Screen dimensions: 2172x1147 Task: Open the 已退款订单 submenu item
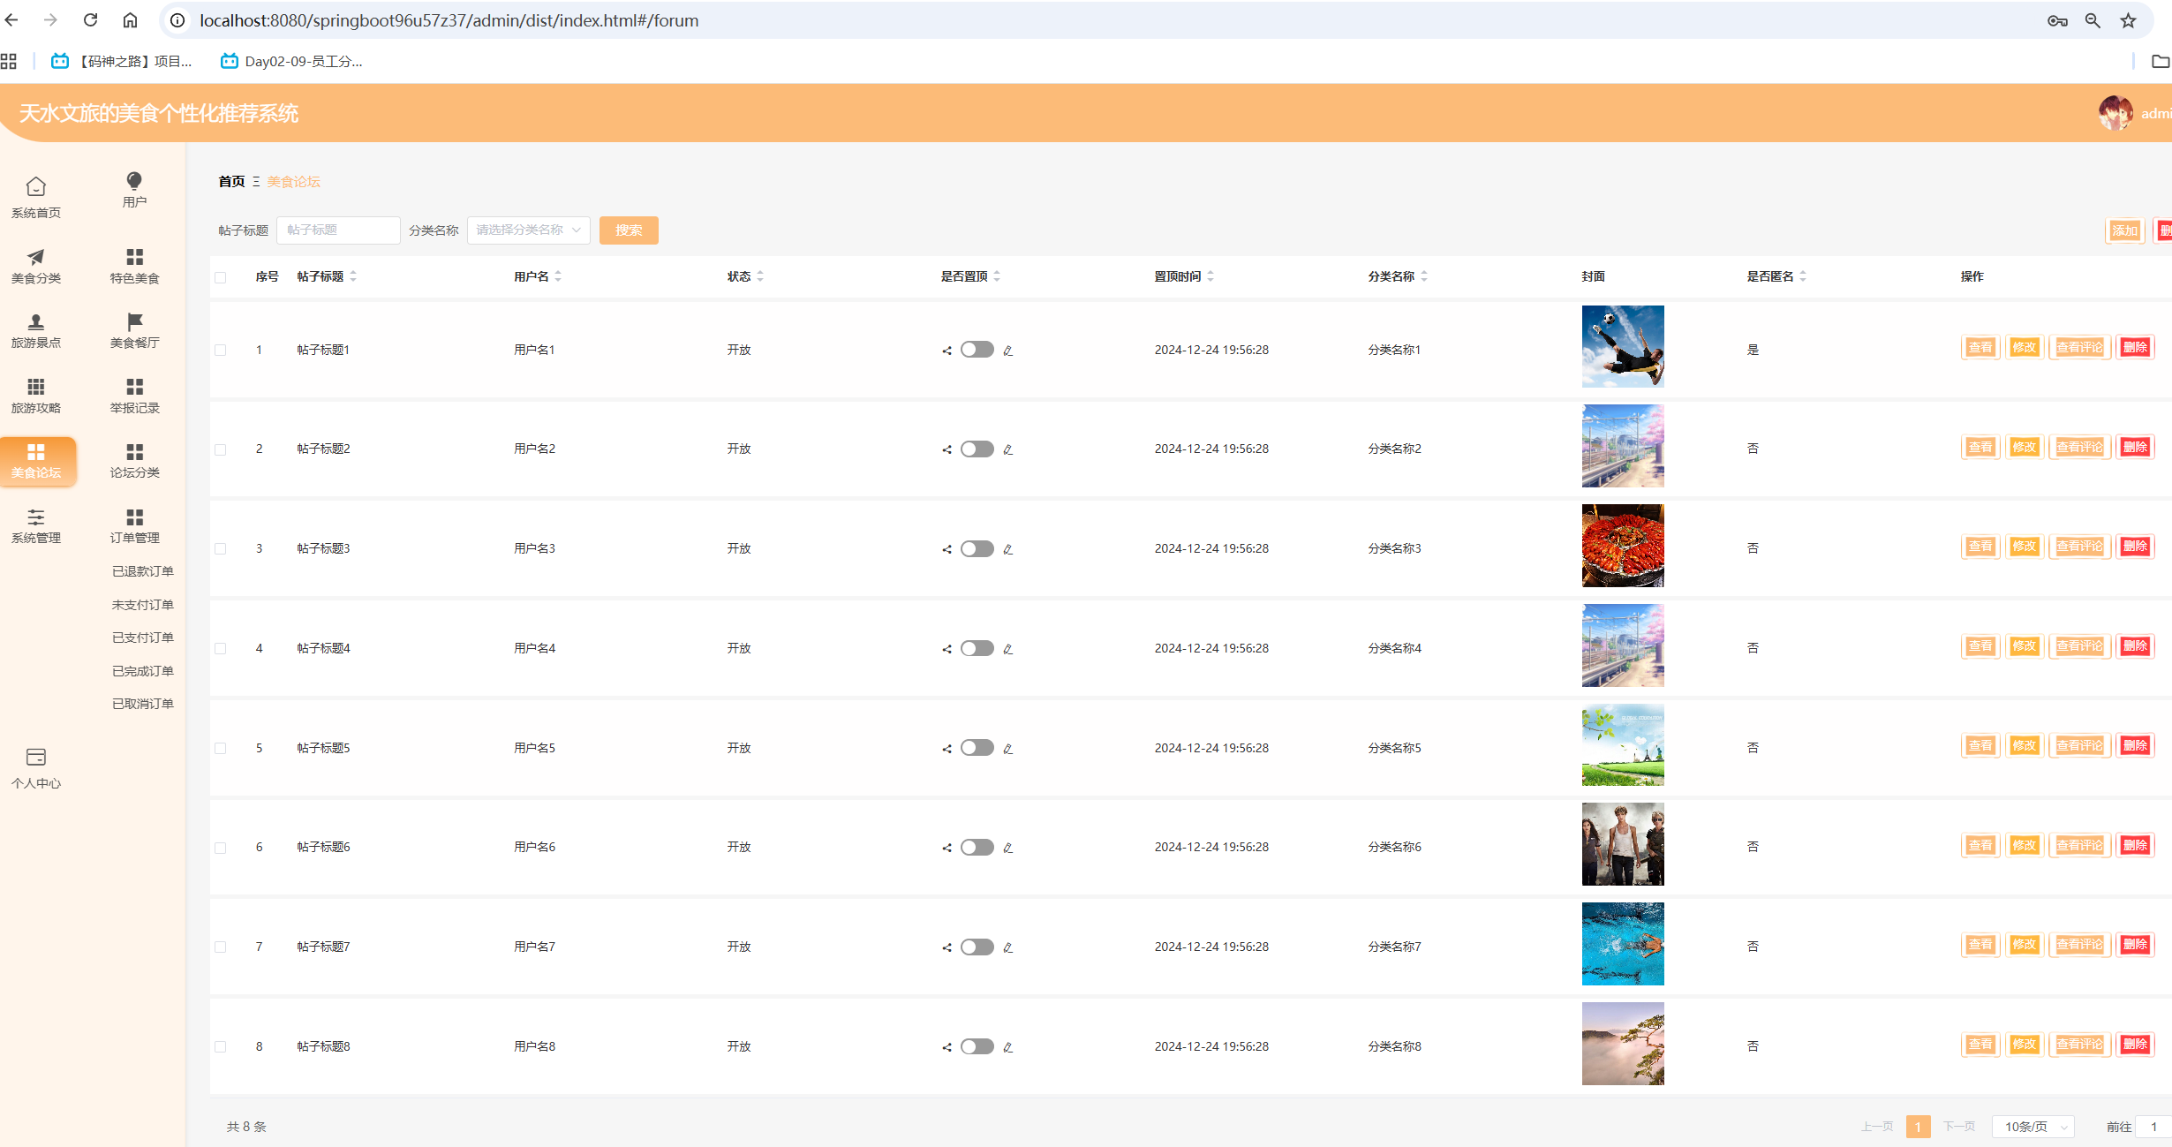click(x=142, y=571)
